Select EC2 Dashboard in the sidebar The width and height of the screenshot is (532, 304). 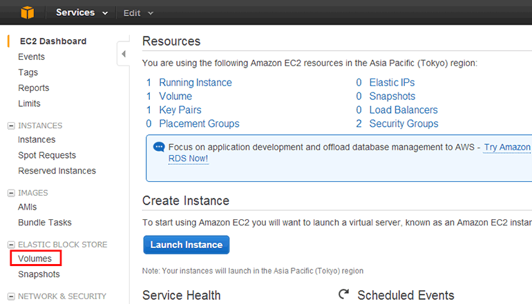click(53, 41)
